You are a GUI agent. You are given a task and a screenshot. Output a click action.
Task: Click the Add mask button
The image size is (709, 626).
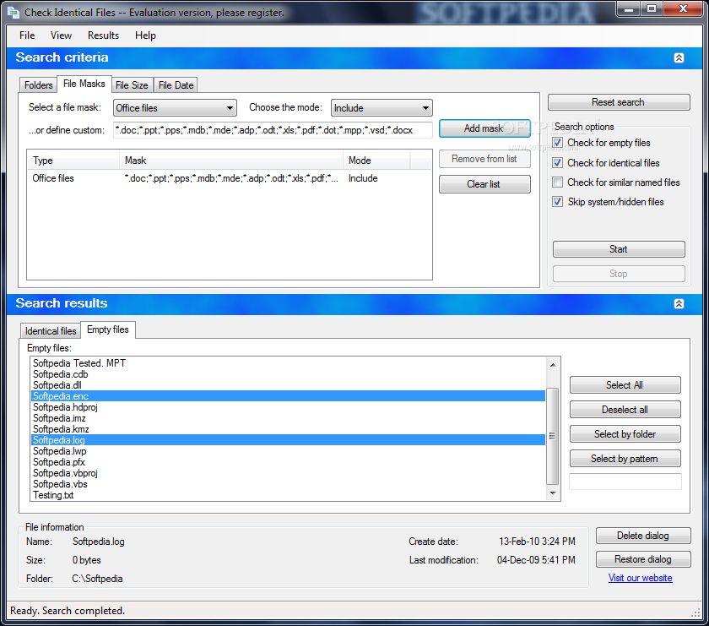(x=484, y=128)
